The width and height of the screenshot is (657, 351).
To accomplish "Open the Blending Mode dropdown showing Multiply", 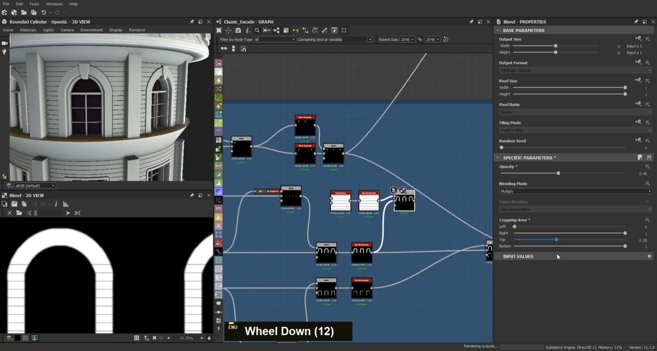I will coord(575,191).
